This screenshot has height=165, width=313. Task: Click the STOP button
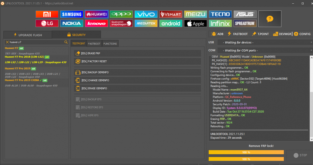pos(300,155)
